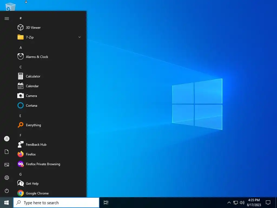The width and height of the screenshot is (277, 208).
Task: Click the 'Everything' text label
Action: pos(33,125)
